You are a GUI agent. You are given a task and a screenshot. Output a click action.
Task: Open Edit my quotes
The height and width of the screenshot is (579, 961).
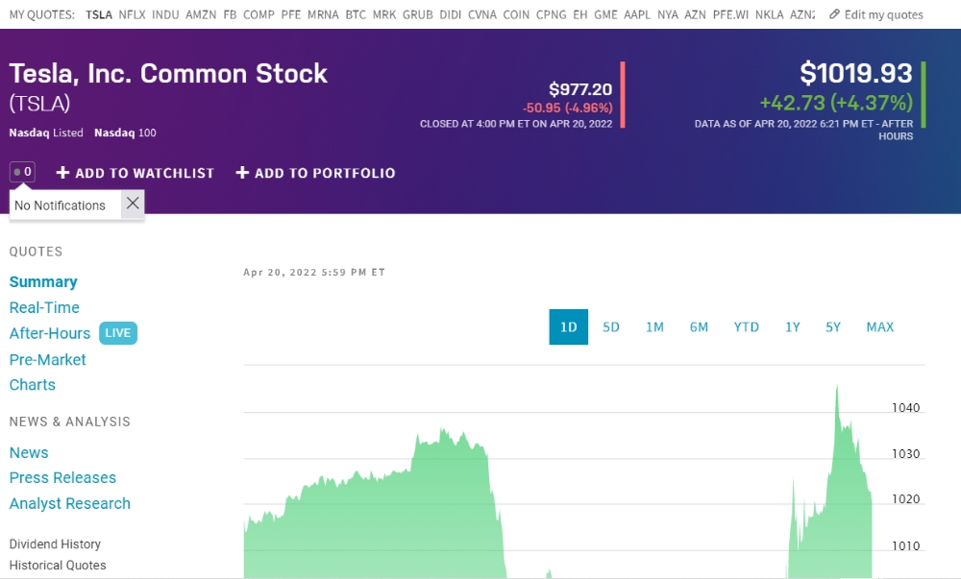click(x=876, y=14)
